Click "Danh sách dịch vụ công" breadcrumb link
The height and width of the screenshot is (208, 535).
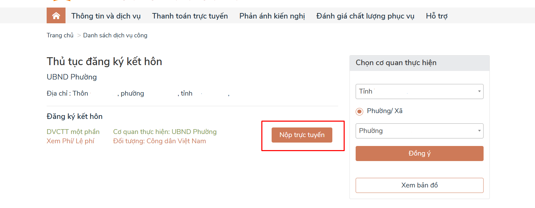click(x=115, y=35)
